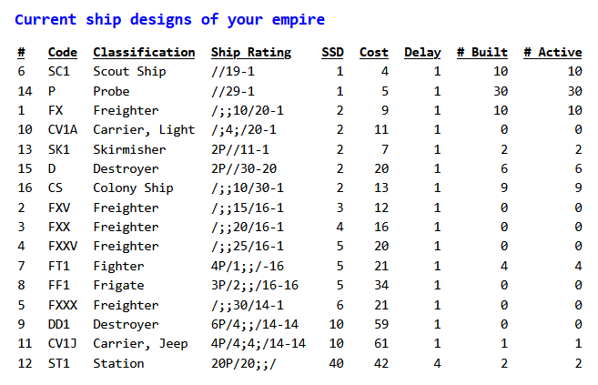Select the SC1 Scout Ship code

(x=58, y=71)
